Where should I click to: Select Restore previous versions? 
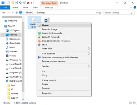(64, 61)
